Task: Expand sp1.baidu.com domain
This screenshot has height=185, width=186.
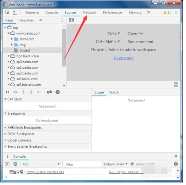Action: tap(8, 67)
